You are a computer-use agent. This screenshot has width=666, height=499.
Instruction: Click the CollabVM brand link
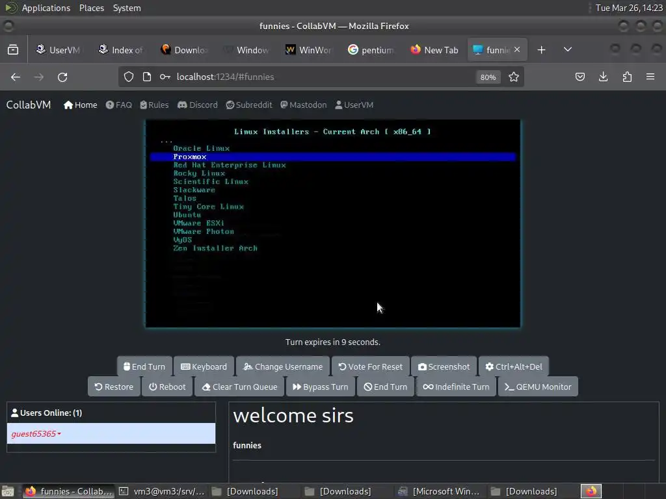[29, 105]
